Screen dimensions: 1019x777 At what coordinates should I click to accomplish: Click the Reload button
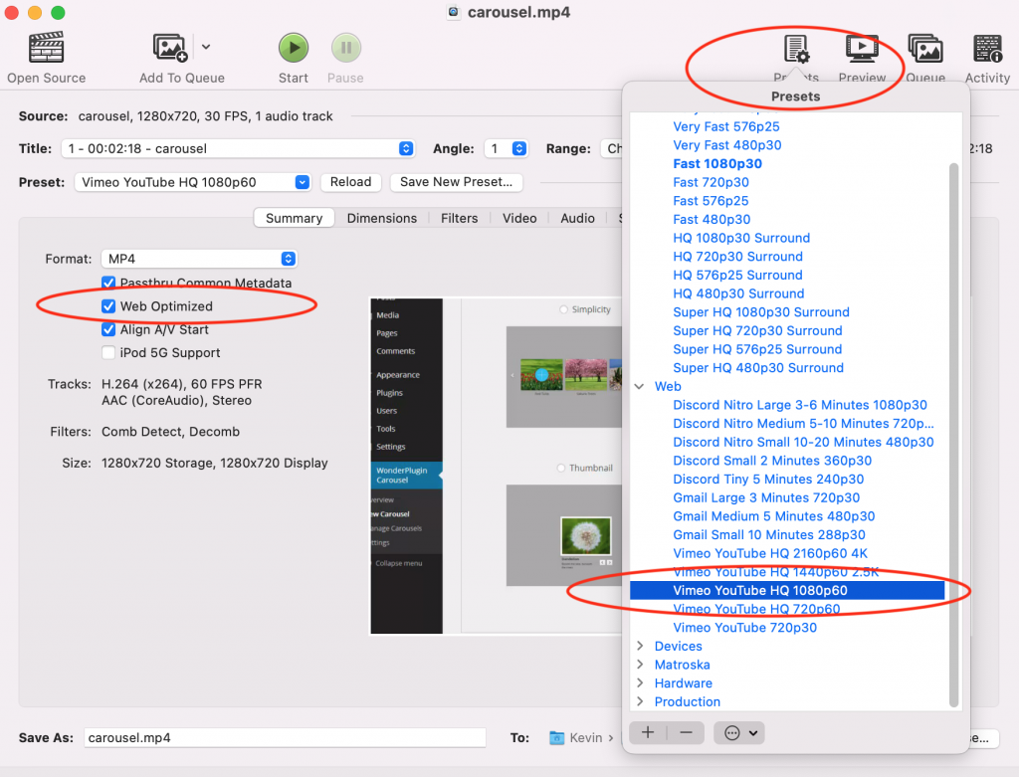[x=350, y=182]
